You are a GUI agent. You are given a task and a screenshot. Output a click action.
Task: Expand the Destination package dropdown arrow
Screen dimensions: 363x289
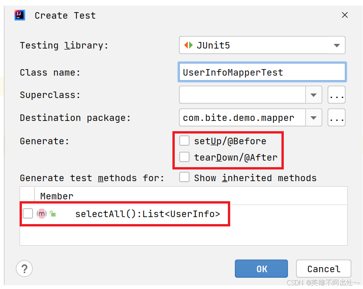pos(314,118)
